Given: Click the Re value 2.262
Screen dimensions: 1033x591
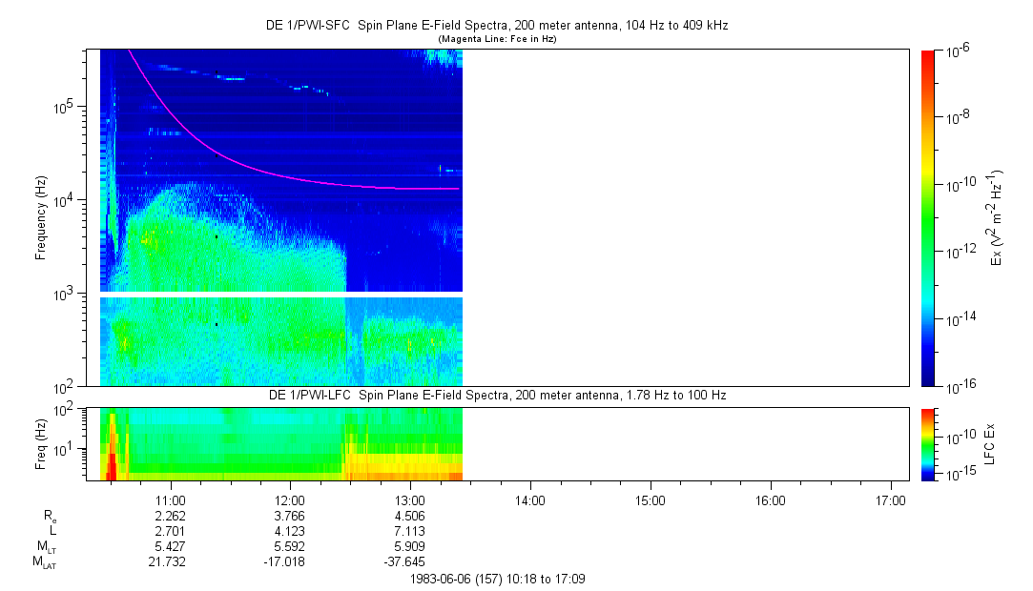Looking at the screenshot, I should point(170,516).
